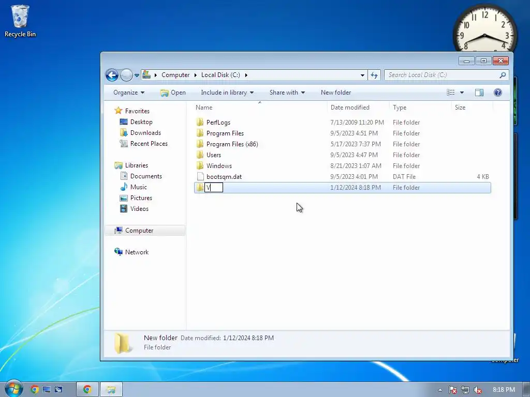Select the Program Files (x86) folder icon
The width and height of the screenshot is (530, 397).
[x=200, y=144]
